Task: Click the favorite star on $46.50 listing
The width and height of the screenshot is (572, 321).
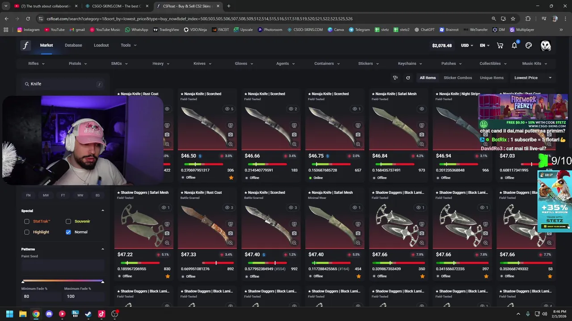Action: 231,177
